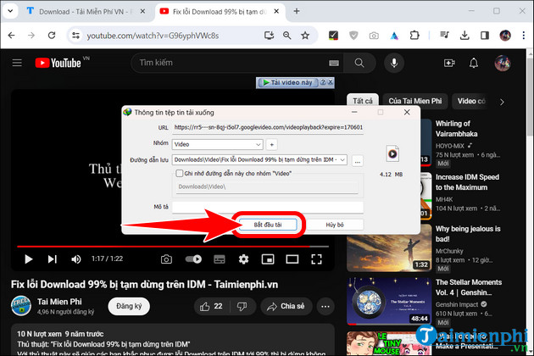This screenshot has height=356, width=534.
Task: Reload the YouTube page
Action: click(x=52, y=36)
